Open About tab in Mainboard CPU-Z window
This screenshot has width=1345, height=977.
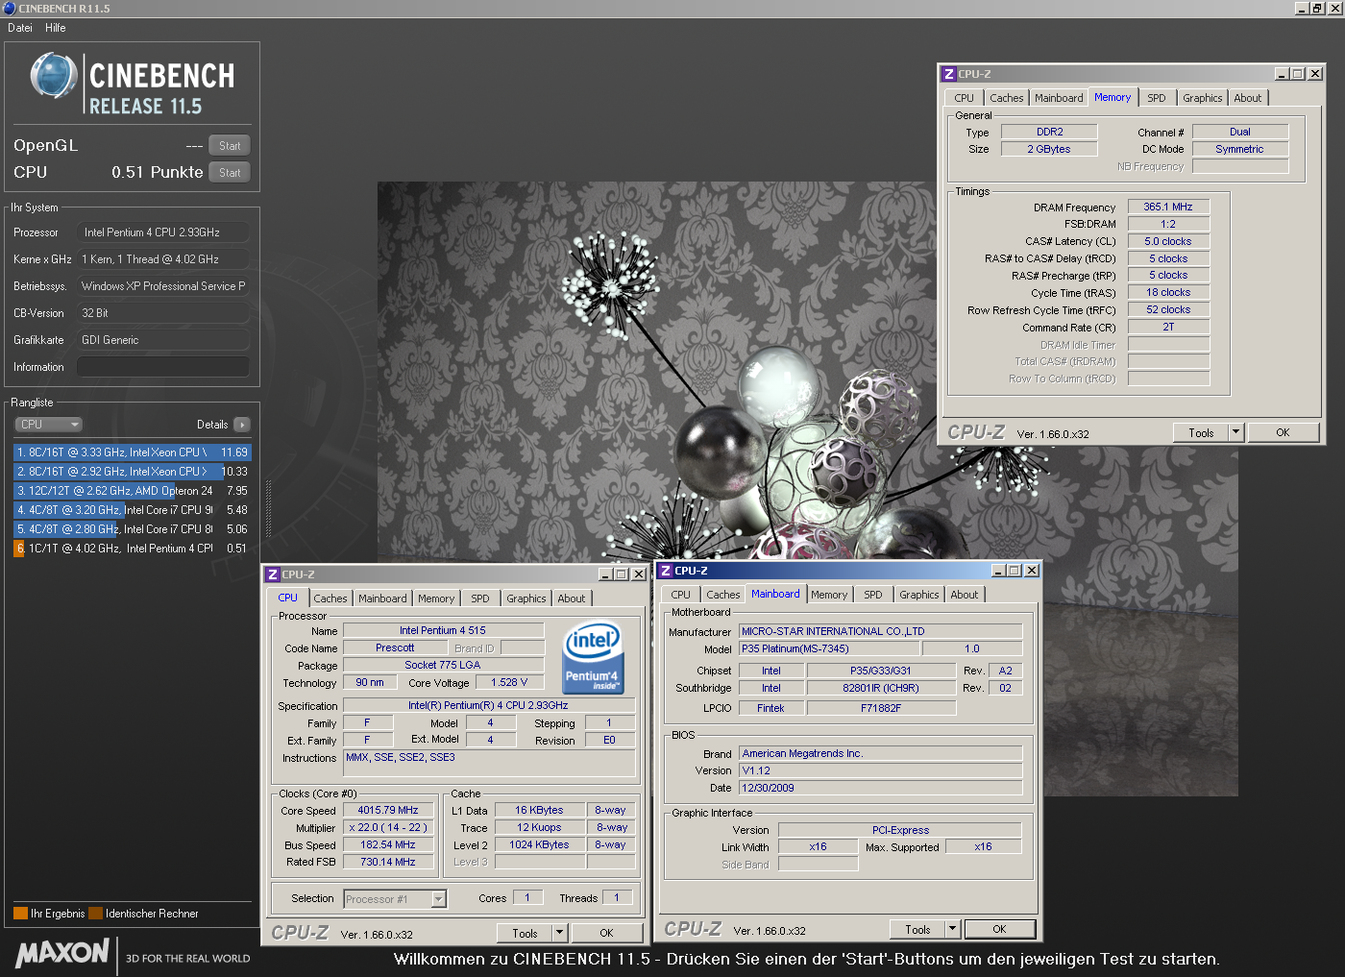[x=965, y=595]
